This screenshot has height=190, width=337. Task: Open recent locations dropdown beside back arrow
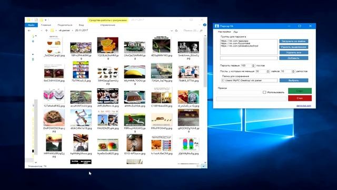[41, 31]
